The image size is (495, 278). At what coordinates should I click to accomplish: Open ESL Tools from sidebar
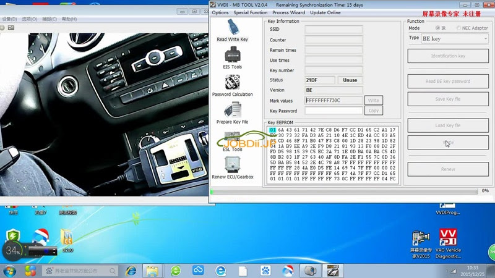(233, 141)
